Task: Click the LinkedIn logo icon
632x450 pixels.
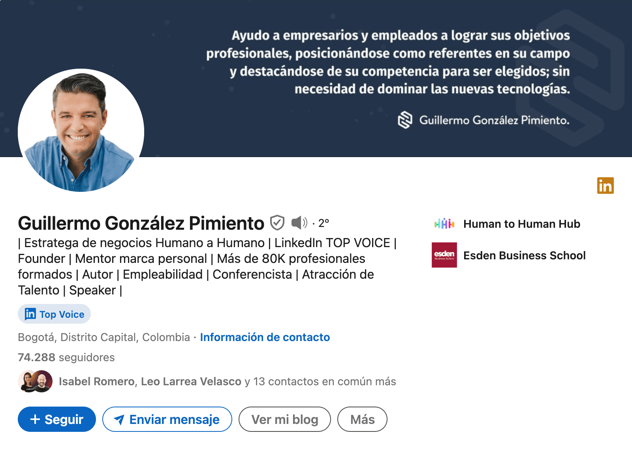Action: click(606, 186)
